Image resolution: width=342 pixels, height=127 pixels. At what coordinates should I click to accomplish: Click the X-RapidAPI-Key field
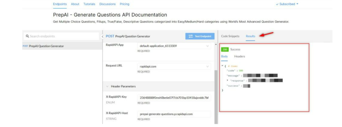[174, 98]
